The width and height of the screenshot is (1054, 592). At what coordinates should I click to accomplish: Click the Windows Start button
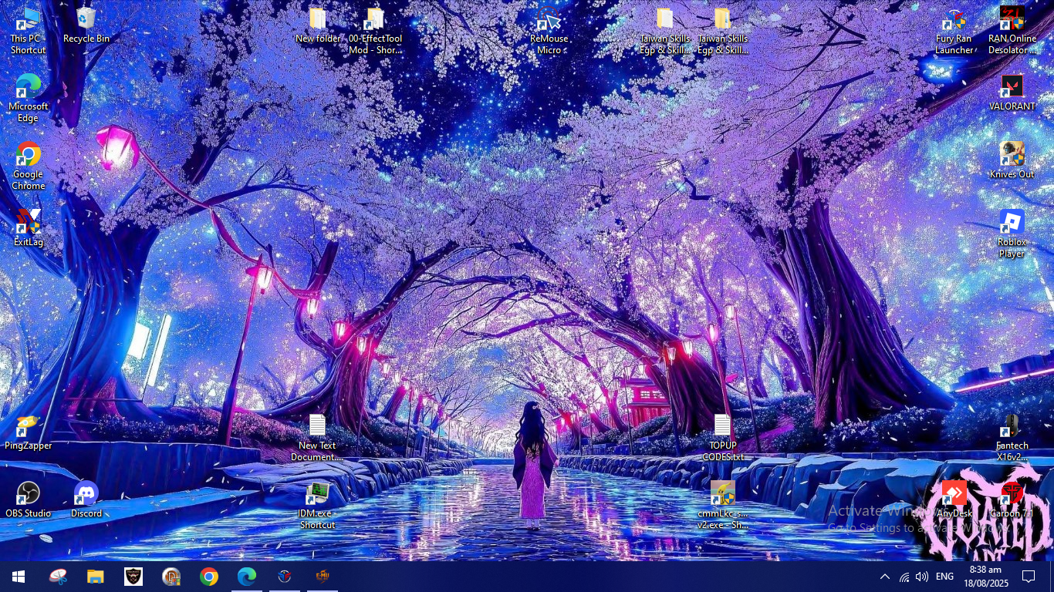click(x=19, y=577)
